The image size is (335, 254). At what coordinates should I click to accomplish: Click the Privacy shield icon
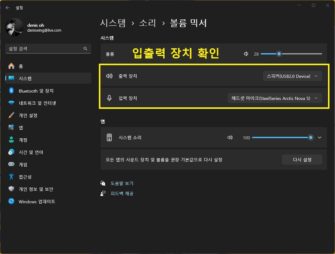(11, 189)
